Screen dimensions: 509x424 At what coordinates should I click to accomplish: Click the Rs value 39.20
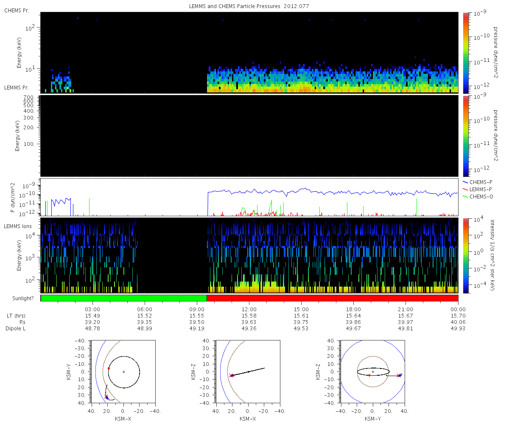click(92, 322)
